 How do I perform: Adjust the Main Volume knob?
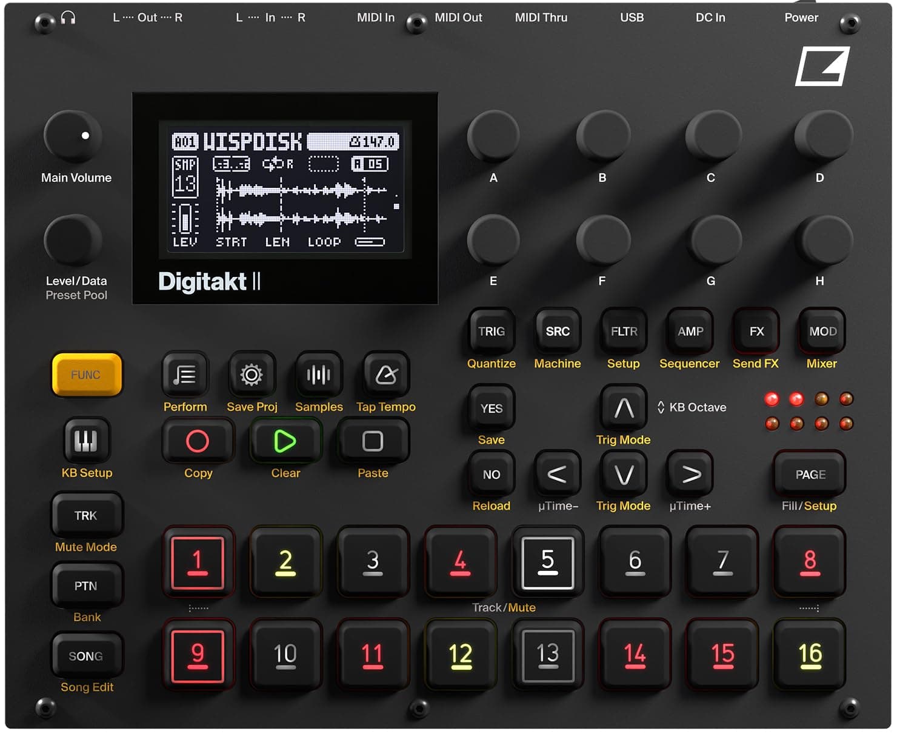click(x=73, y=135)
